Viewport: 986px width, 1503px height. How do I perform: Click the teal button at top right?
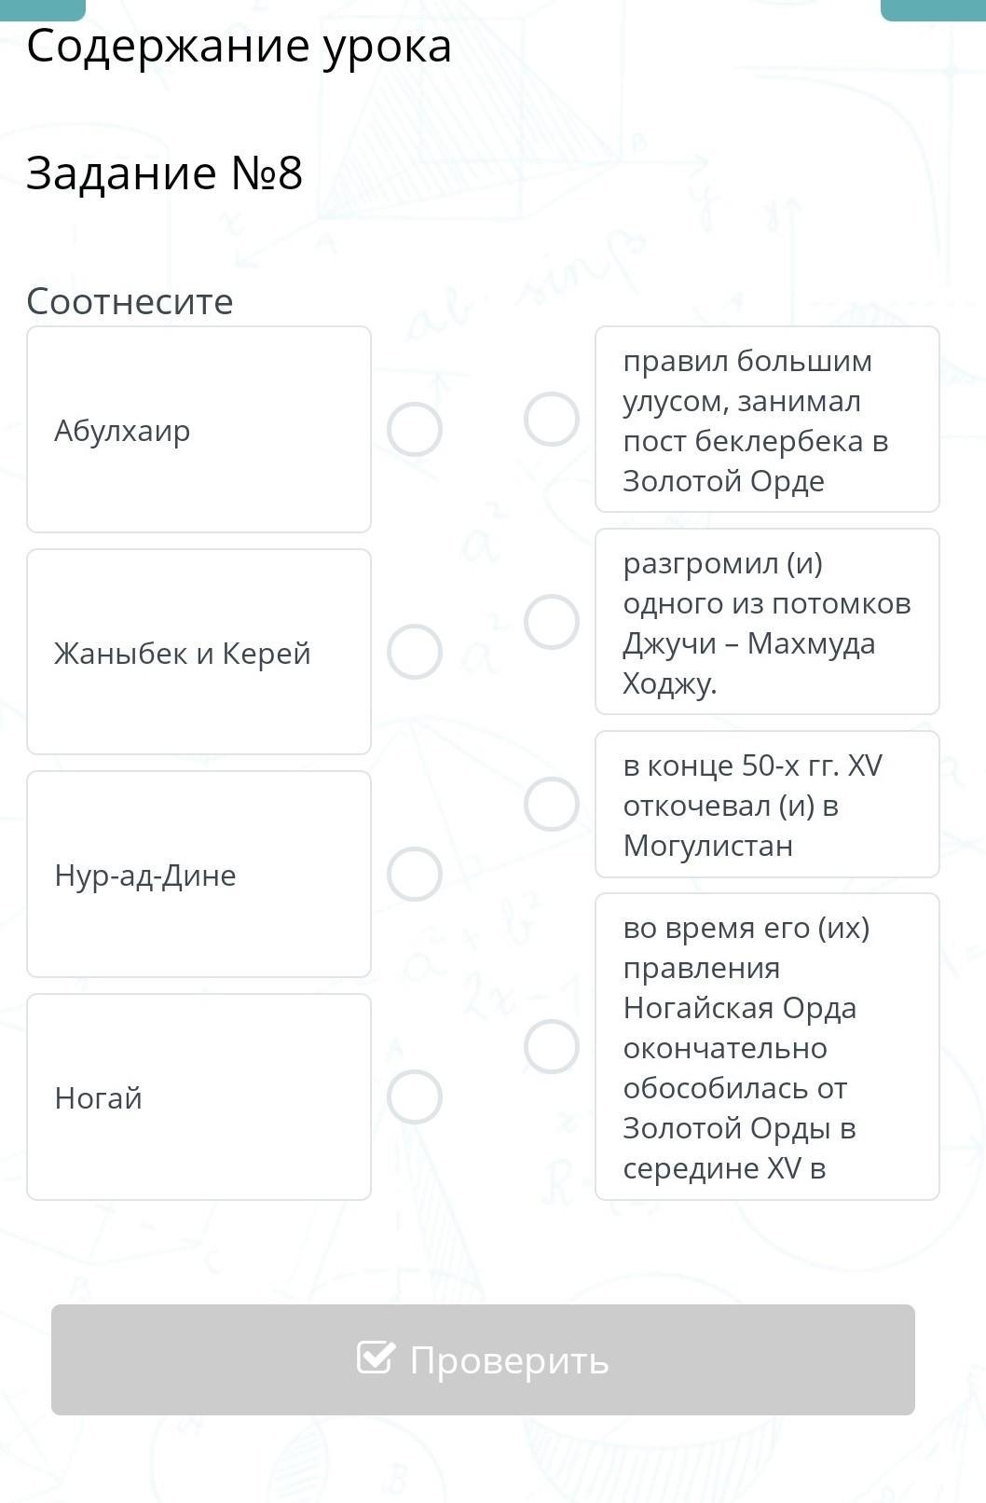[933, 9]
